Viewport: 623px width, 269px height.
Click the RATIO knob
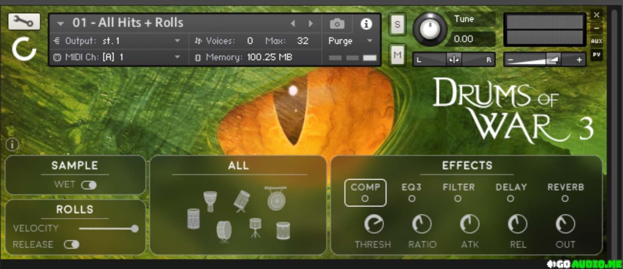tap(422, 224)
